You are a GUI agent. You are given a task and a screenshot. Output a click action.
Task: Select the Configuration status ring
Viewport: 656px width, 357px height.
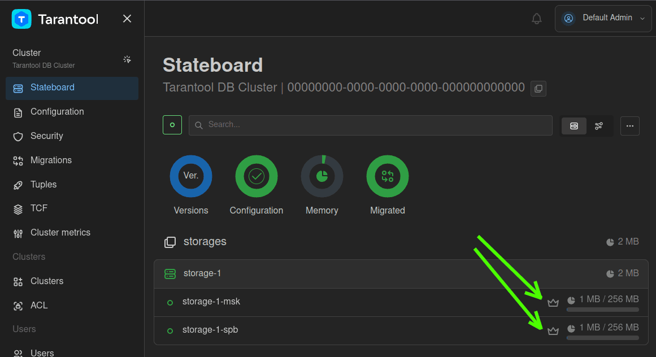[x=257, y=176]
